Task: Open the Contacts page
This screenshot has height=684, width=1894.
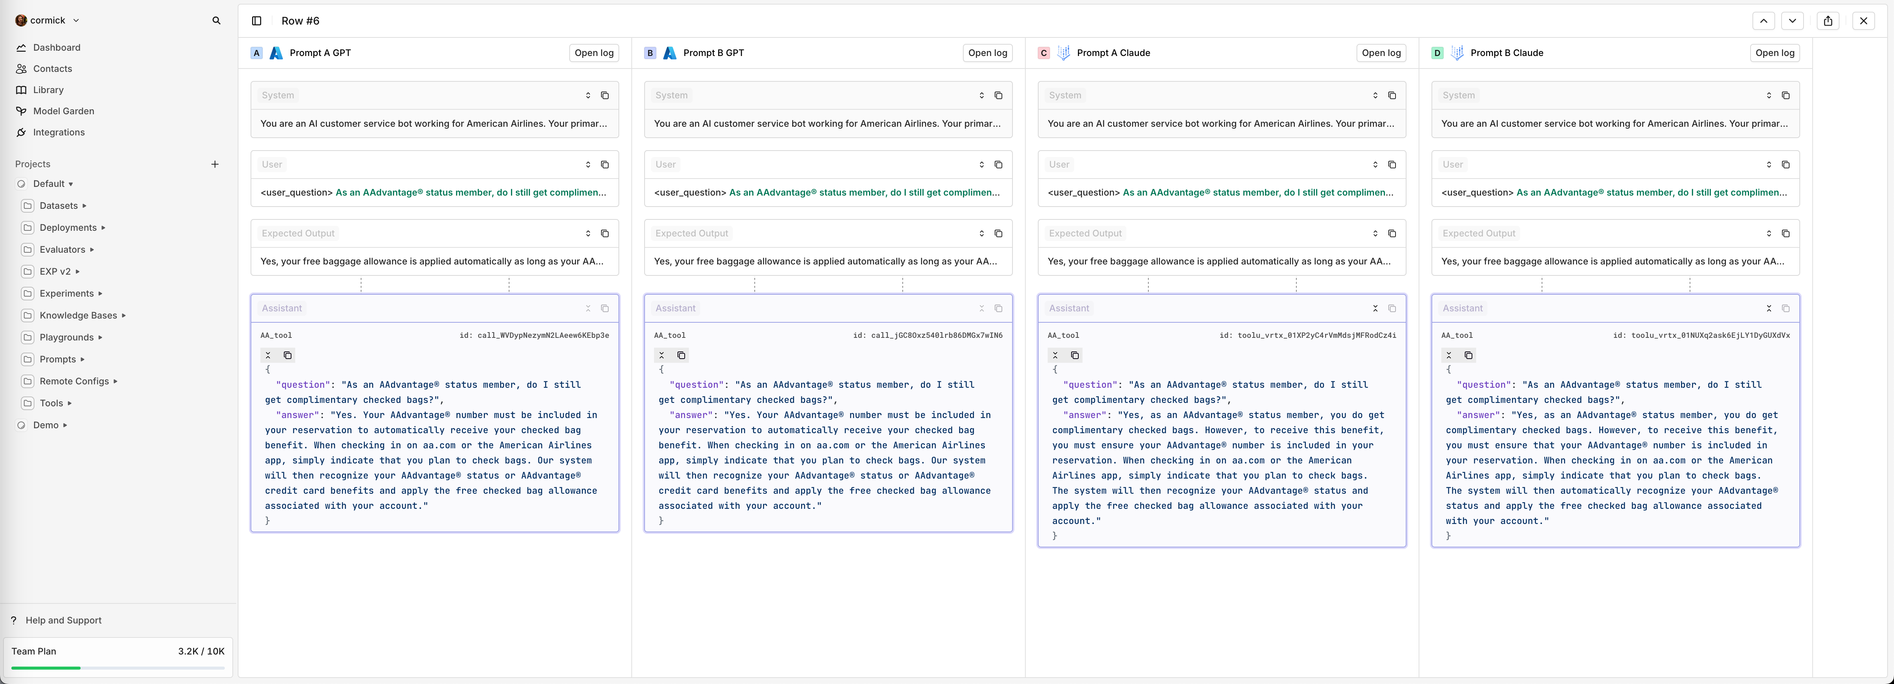Action: click(52, 69)
